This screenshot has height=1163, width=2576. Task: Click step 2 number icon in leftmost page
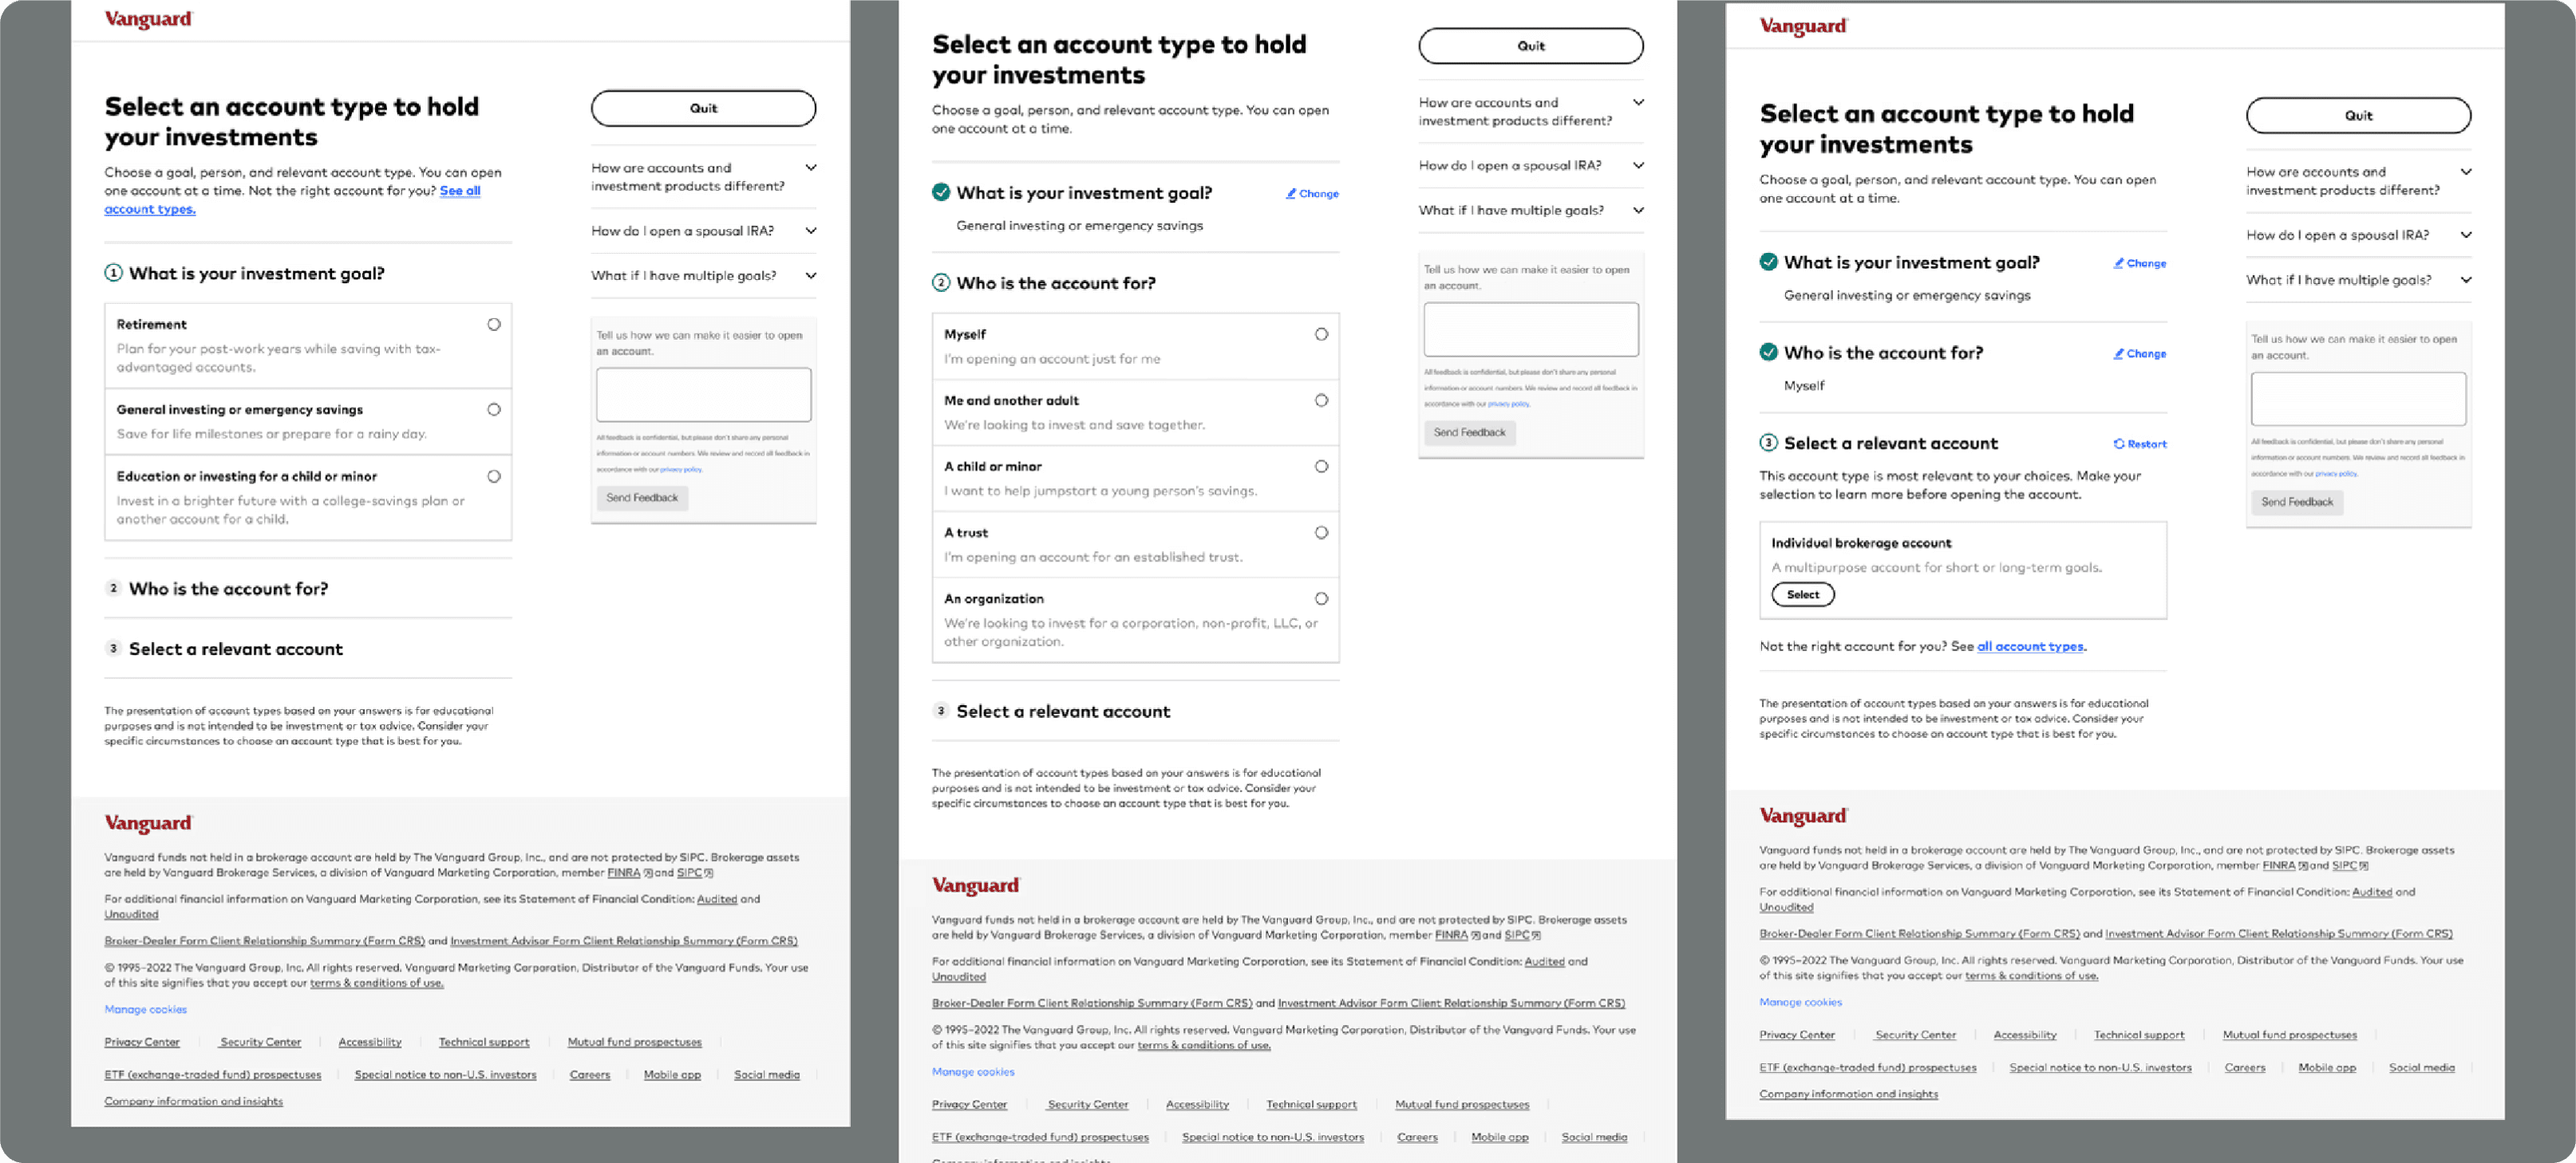click(x=113, y=589)
